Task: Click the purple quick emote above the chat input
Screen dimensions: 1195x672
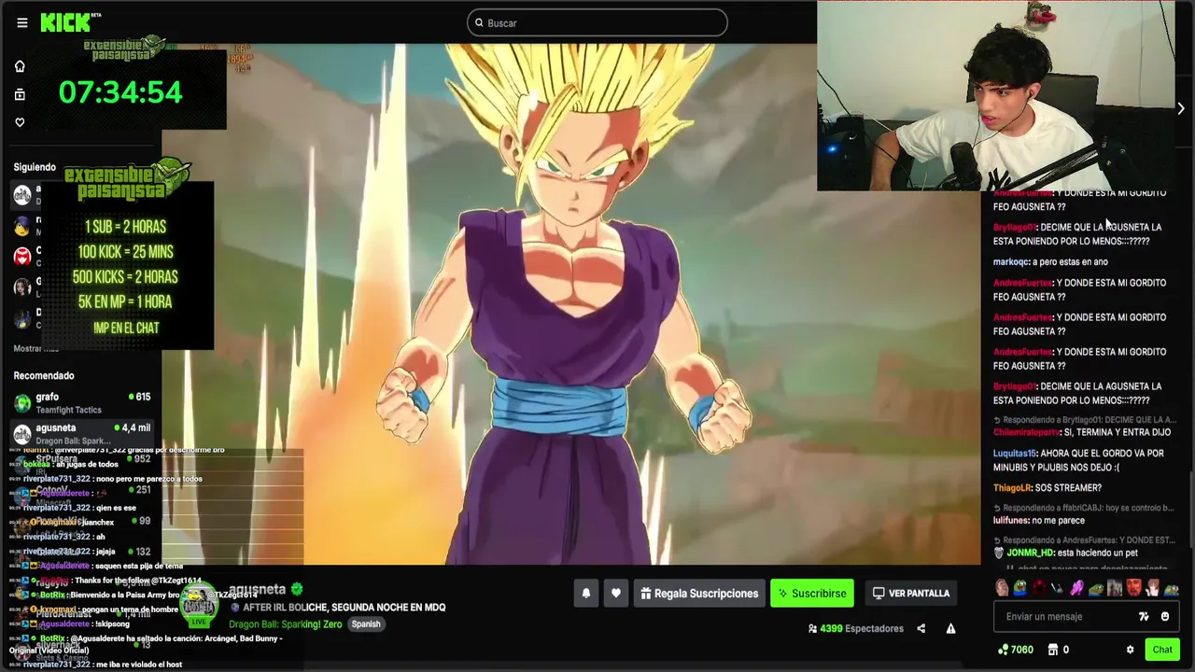Action: pyautogui.click(x=1076, y=589)
